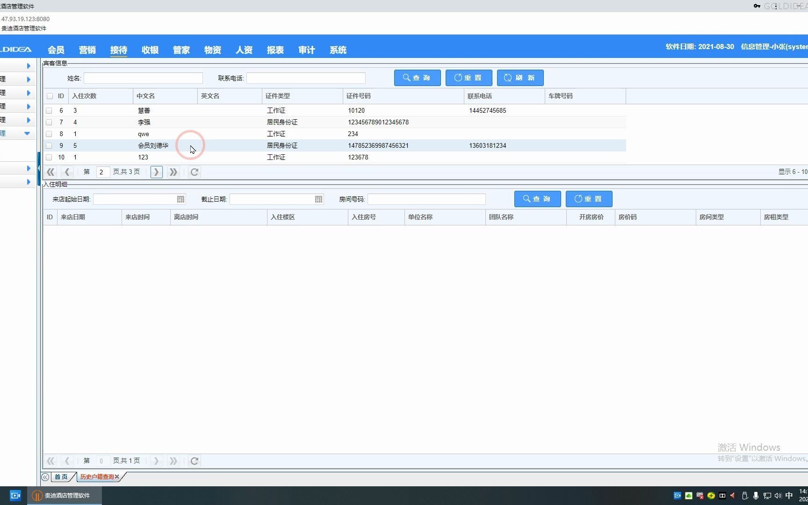Image resolution: width=808 pixels, height=505 pixels.
Task: Click the green cloud tray icon
Action: tap(689, 496)
